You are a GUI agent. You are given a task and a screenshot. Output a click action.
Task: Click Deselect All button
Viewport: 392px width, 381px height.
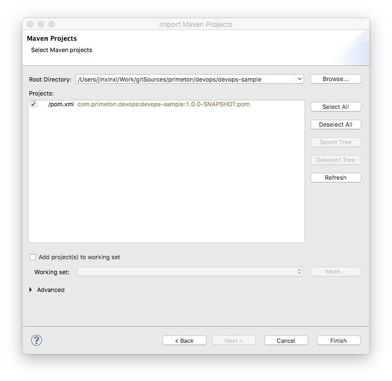pos(336,124)
